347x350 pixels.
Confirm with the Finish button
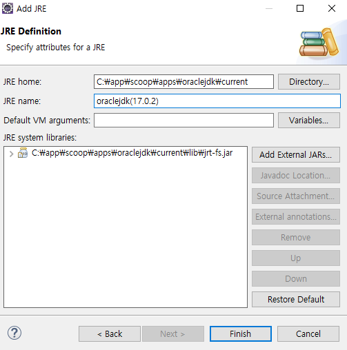[x=241, y=333]
